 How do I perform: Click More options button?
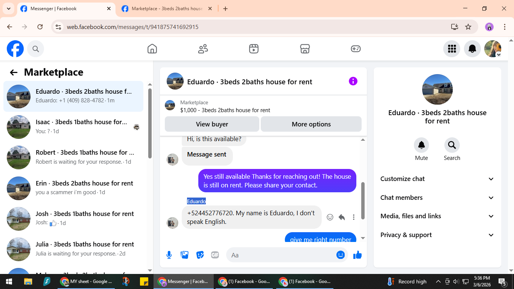[311, 124]
